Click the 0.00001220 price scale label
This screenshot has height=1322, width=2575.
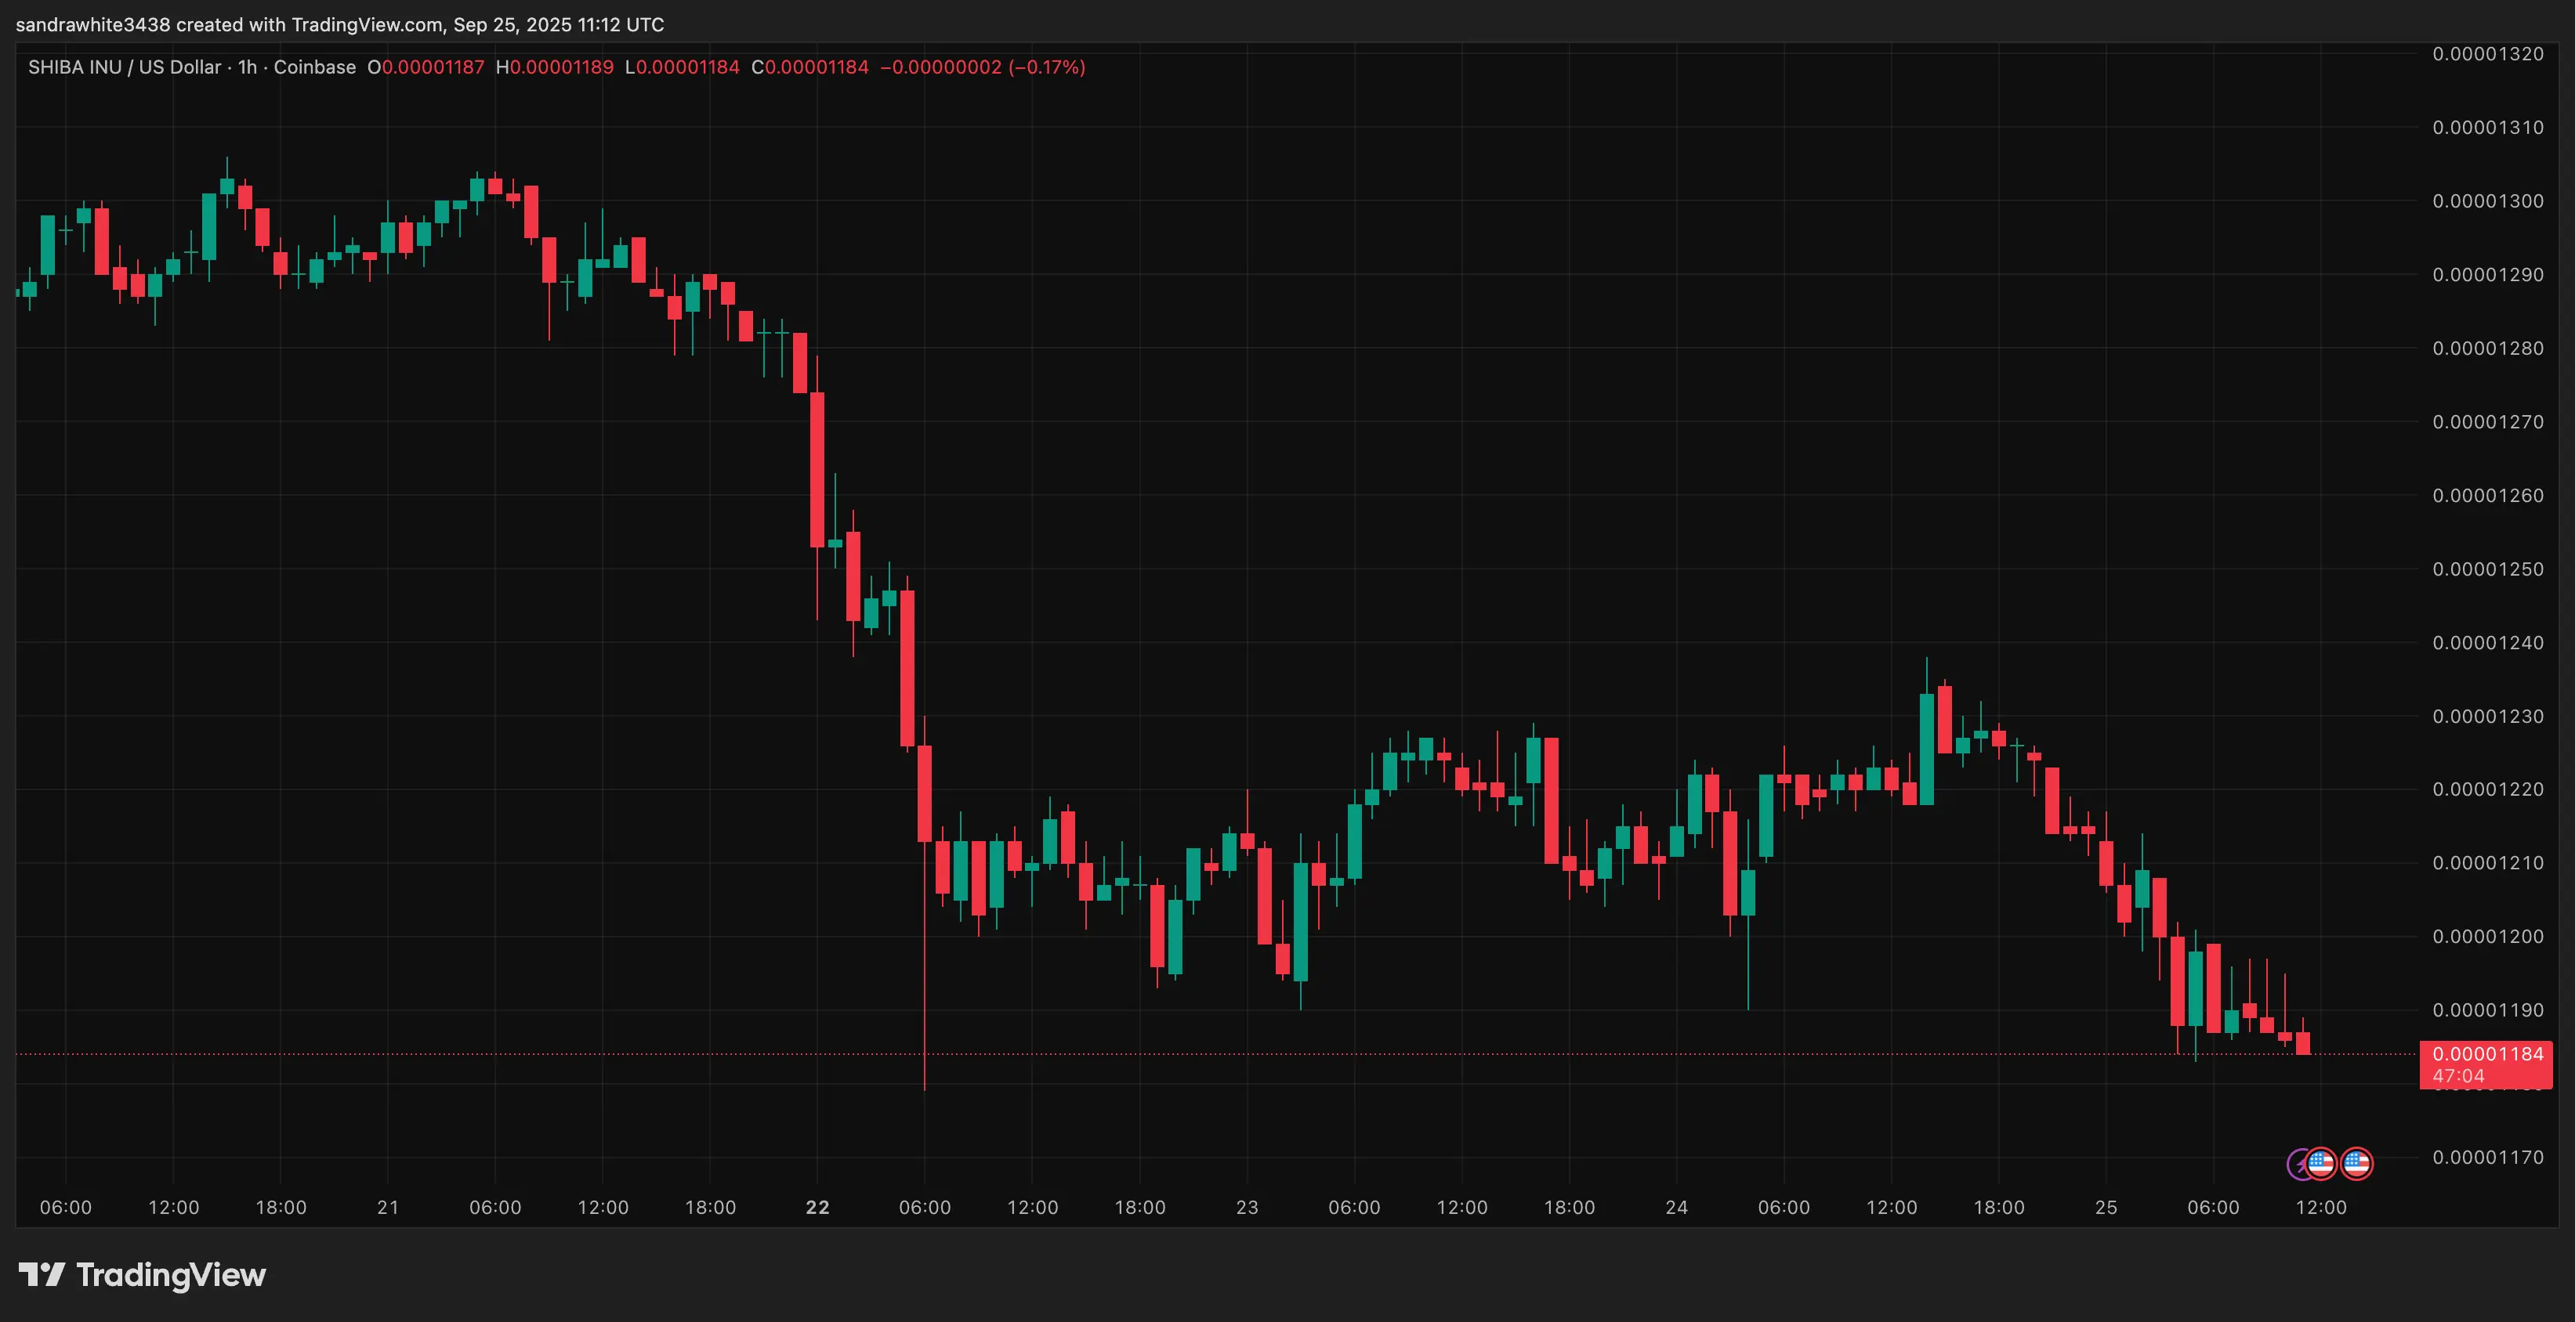[2488, 789]
